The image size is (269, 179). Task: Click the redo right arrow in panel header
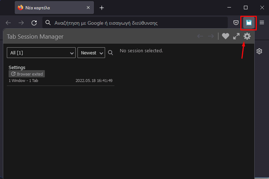point(211,36)
